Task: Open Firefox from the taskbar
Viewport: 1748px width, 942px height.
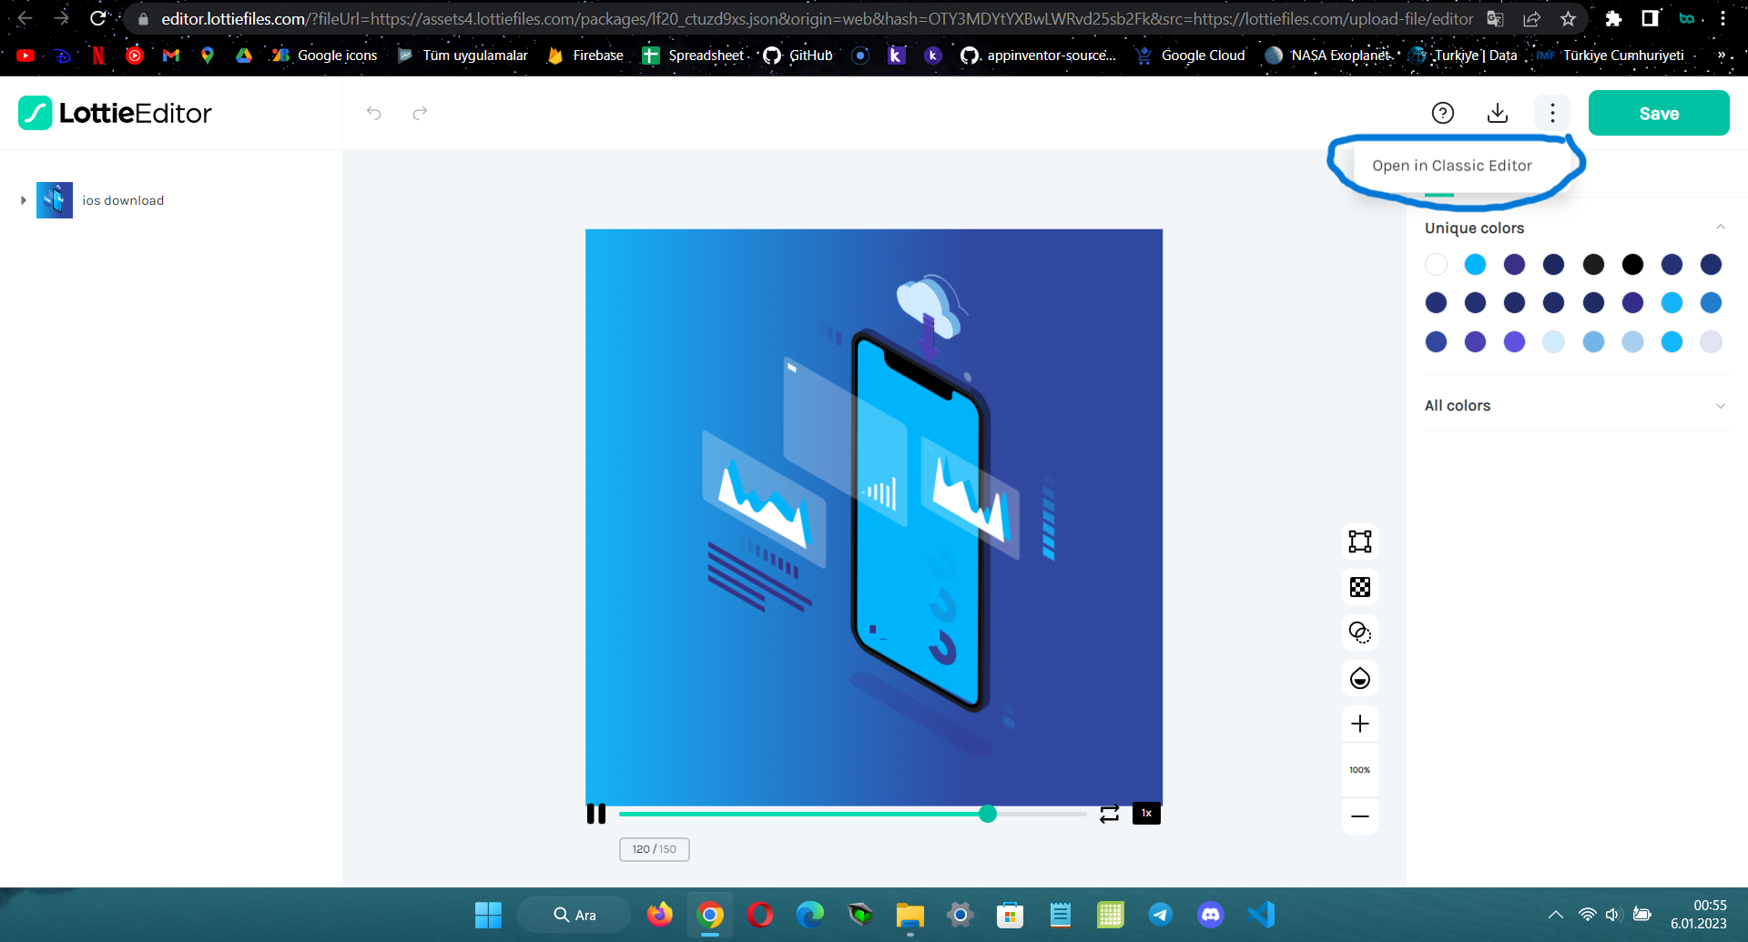Action: (x=660, y=915)
